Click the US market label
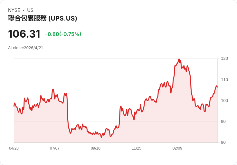The width and height of the screenshot is (237, 165). (x=30, y=10)
